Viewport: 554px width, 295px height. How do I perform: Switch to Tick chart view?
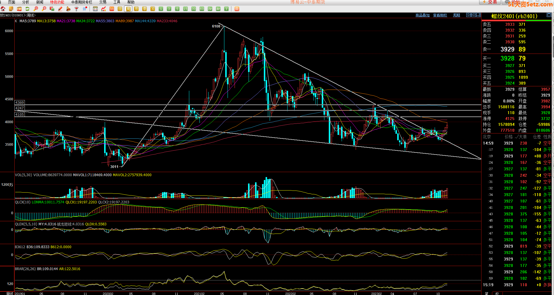[x=112, y=9]
